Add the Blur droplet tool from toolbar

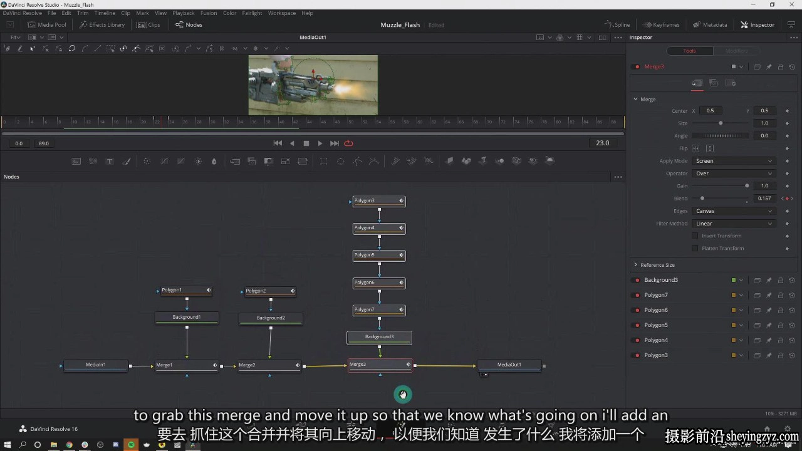[214, 161]
